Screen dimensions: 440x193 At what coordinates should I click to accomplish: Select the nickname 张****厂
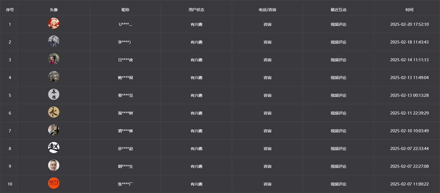[x=125, y=184]
